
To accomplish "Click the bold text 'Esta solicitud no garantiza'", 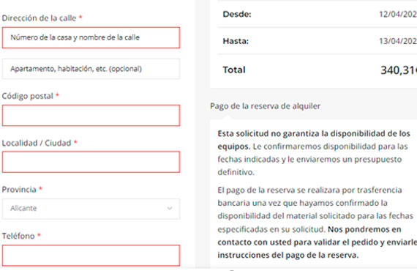I will click(x=269, y=133).
